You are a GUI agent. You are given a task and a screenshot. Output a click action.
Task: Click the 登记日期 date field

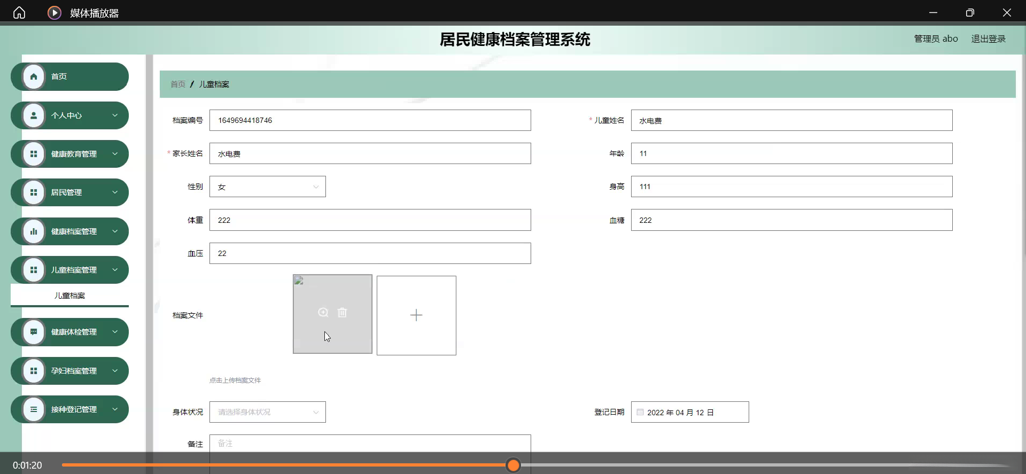click(x=690, y=412)
